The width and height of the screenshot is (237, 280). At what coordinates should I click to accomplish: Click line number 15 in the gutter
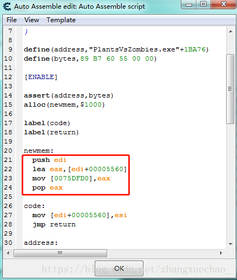pos(8,105)
